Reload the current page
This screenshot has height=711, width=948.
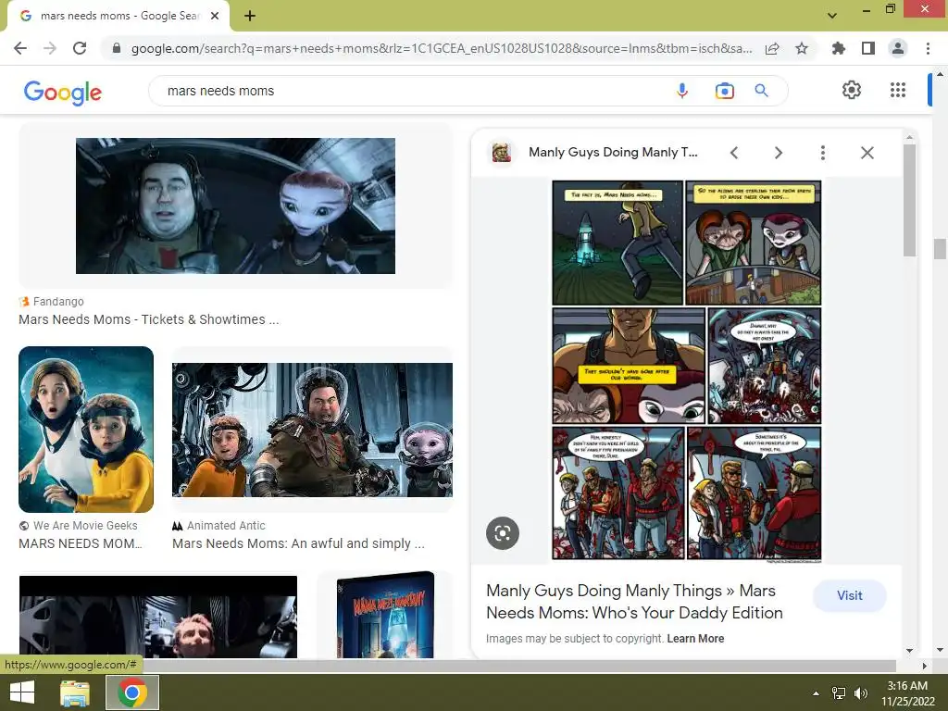(80, 48)
